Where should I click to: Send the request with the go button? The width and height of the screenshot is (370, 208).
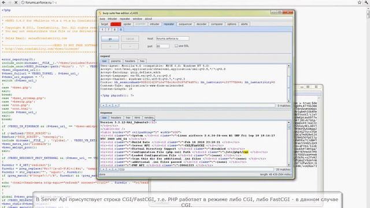tap(110, 39)
